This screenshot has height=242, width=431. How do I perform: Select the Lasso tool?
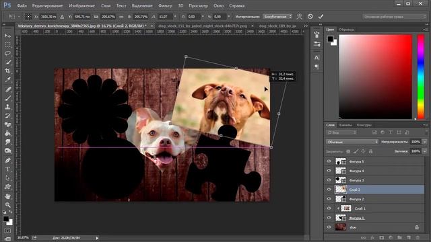click(7, 53)
